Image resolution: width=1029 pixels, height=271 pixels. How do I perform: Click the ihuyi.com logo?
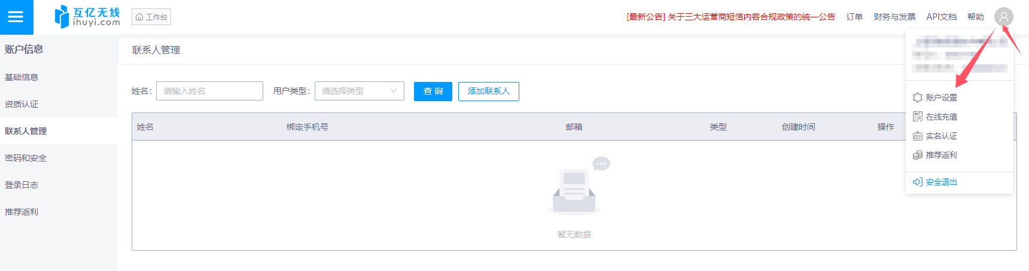point(87,17)
